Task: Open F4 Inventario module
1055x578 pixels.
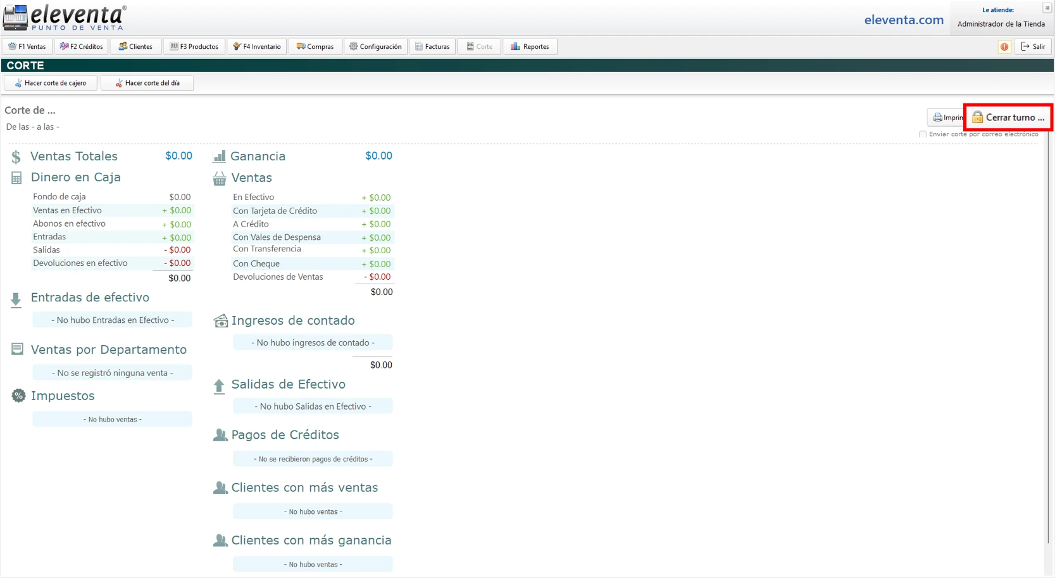Action: point(257,47)
